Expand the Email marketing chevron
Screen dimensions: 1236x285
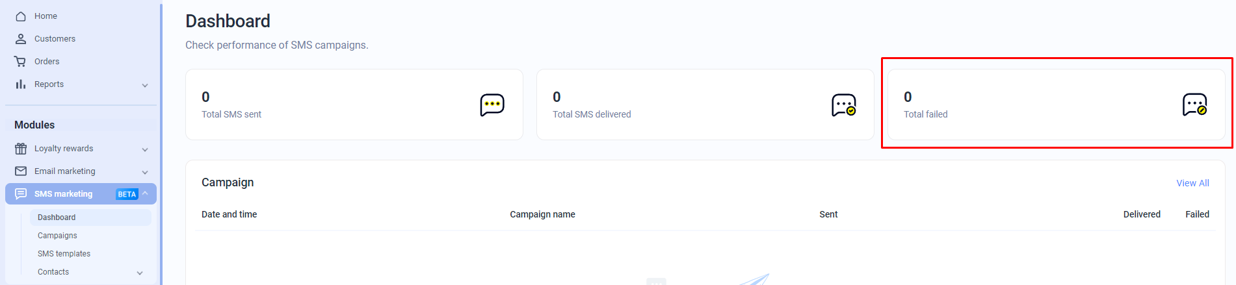click(145, 172)
